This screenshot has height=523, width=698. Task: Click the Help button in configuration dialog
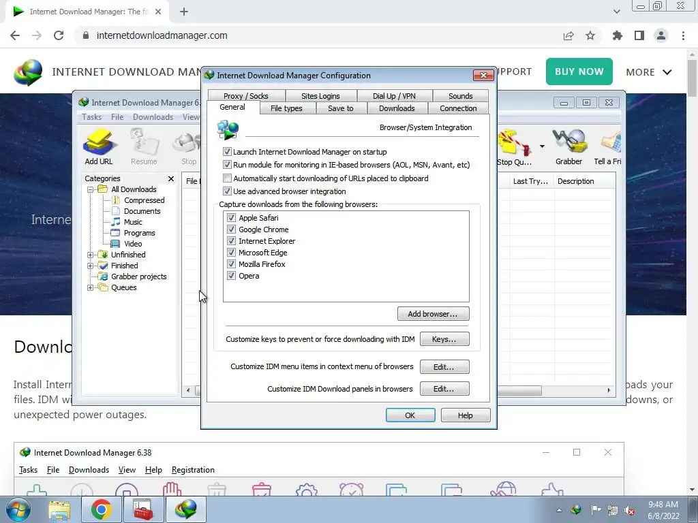[x=466, y=415]
